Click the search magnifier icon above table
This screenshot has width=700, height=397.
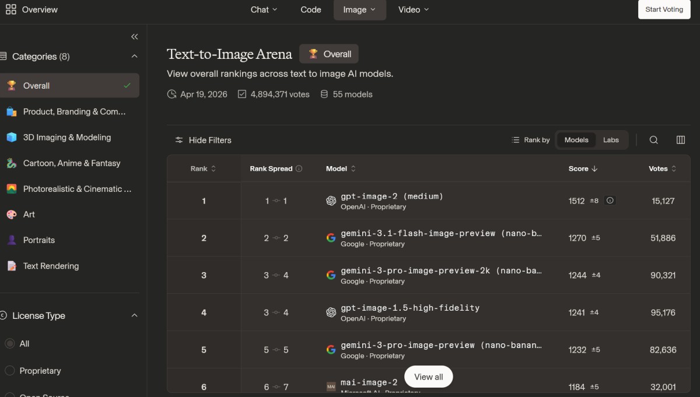(x=653, y=140)
